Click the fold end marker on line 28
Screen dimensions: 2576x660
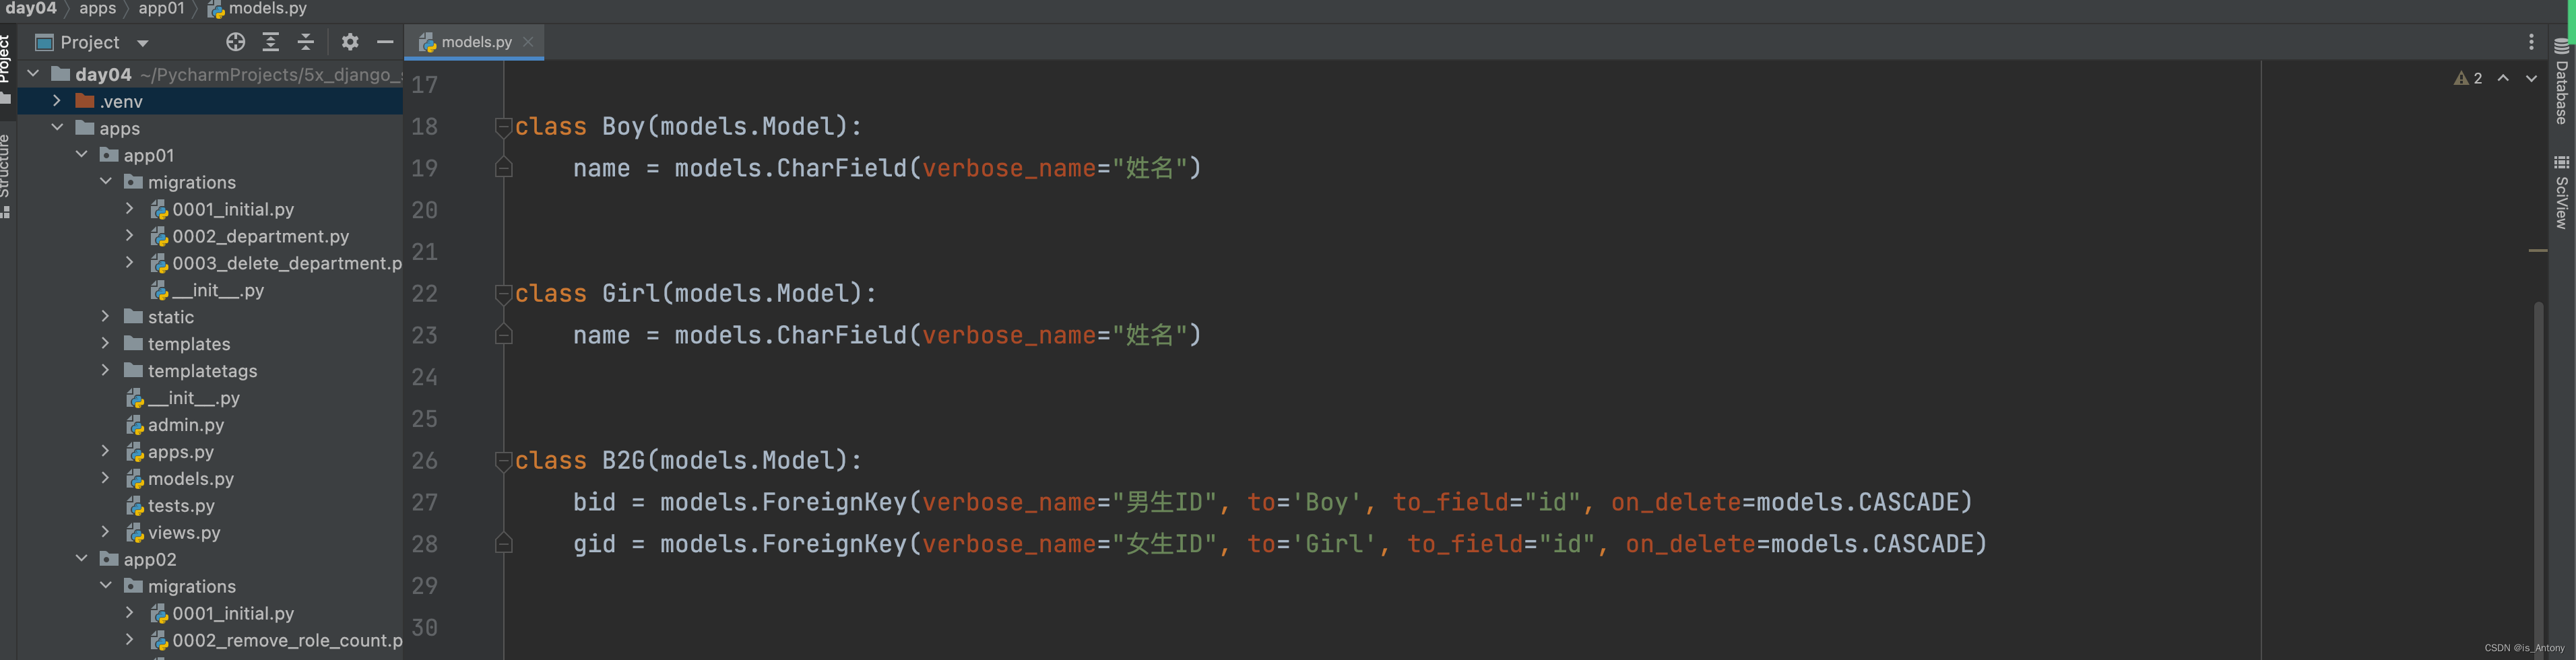(504, 543)
